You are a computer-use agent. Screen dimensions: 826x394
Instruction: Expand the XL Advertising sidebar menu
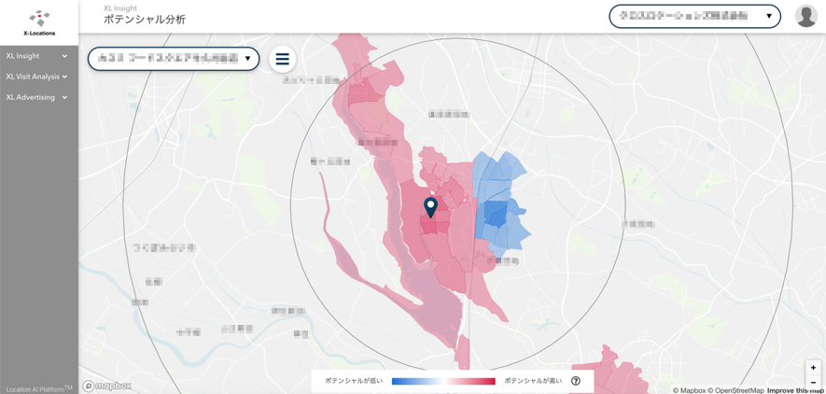coord(36,97)
